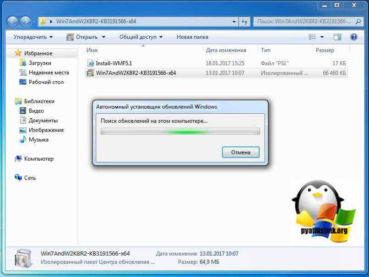Click the Файл "PS1" type cell
Image resolution: width=369 pixels, height=277 pixels.
click(275, 63)
